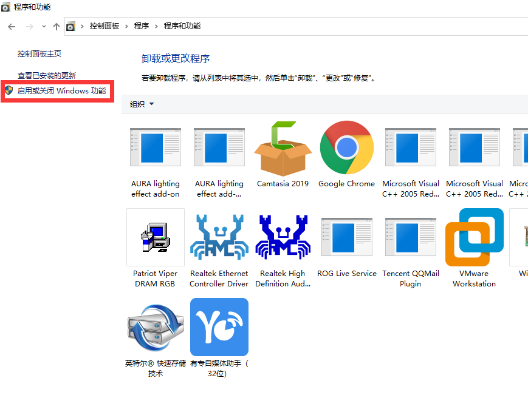Click the Realtek High Definition Audio icon

pyautogui.click(x=283, y=237)
